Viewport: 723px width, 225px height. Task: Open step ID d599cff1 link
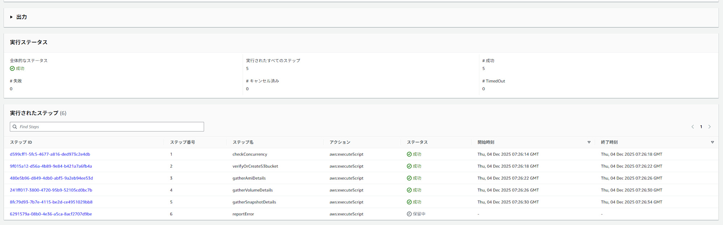coord(50,154)
